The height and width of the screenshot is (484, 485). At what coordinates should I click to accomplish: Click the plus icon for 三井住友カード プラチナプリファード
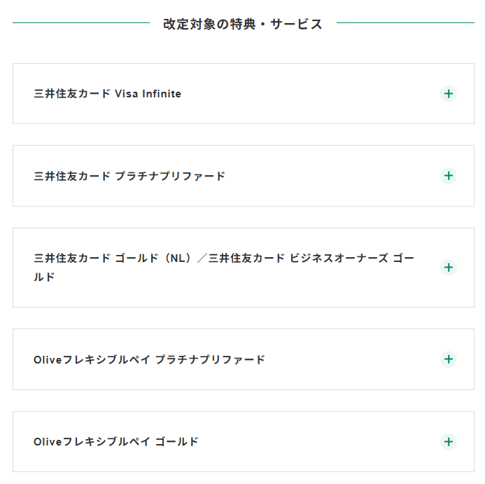point(449,176)
